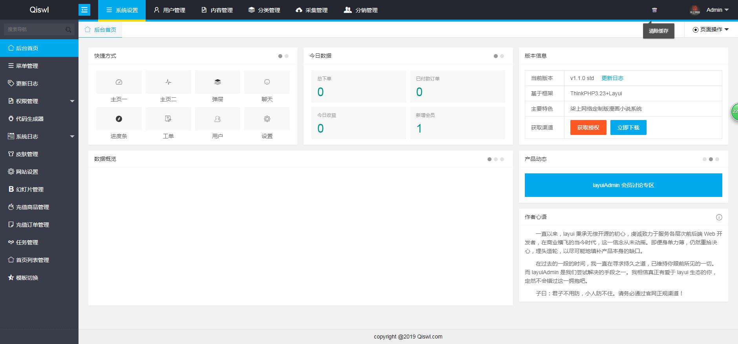738x344 pixels.
Task: Select third carousel dot in 数据概览
Action: 502,159
